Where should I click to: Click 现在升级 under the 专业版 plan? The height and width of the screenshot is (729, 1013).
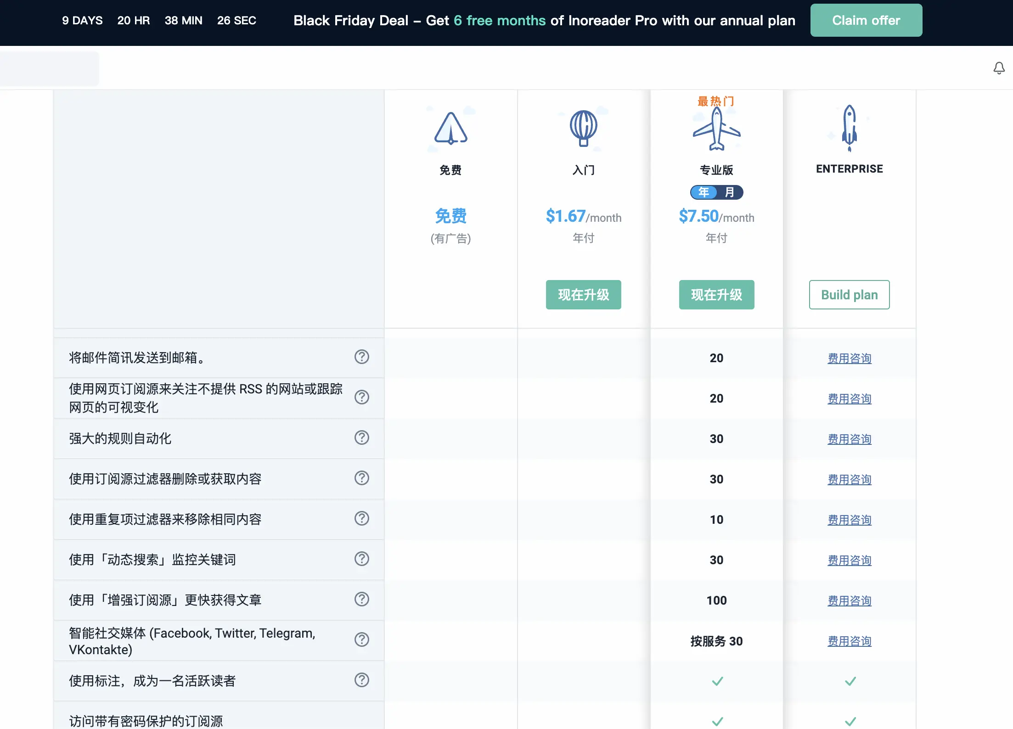(x=716, y=295)
